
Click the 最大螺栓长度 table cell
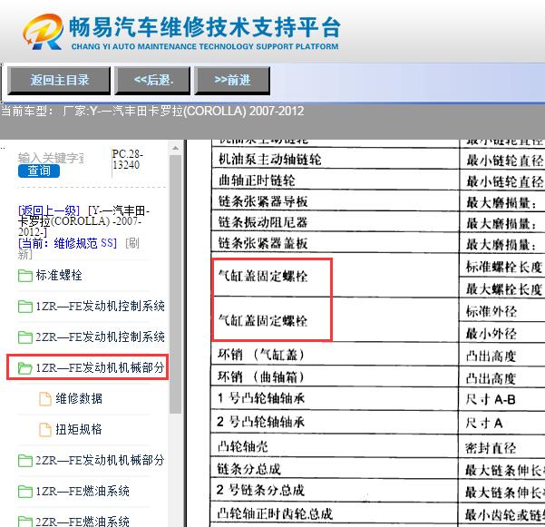pyautogui.click(x=502, y=288)
